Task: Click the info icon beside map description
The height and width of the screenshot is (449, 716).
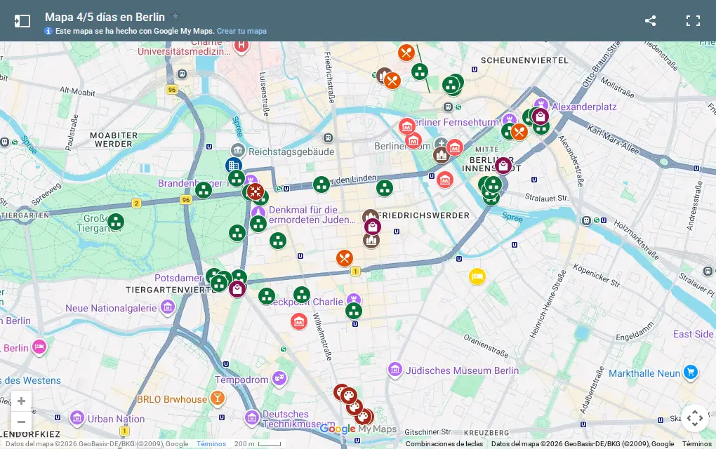Action: coord(48,31)
